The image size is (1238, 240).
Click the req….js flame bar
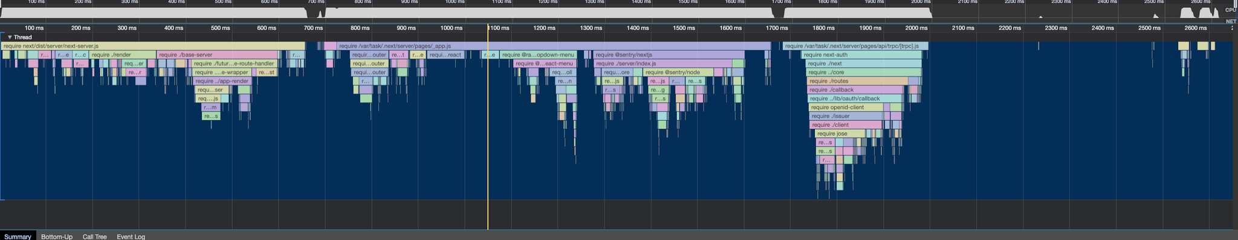tap(208, 98)
